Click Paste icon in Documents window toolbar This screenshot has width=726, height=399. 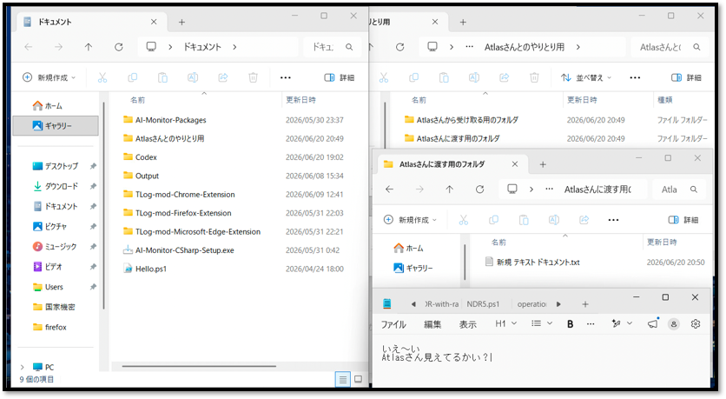click(162, 78)
